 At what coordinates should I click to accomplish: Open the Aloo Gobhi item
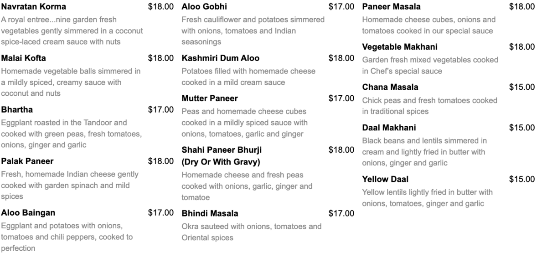tap(204, 7)
